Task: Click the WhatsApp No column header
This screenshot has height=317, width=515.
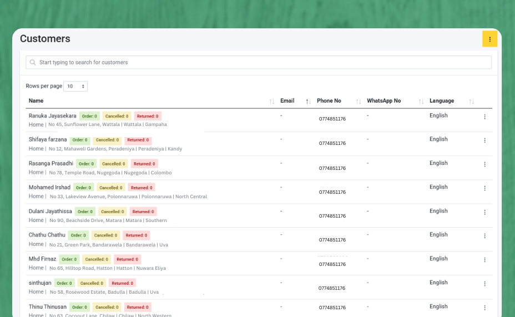Action: click(x=383, y=101)
